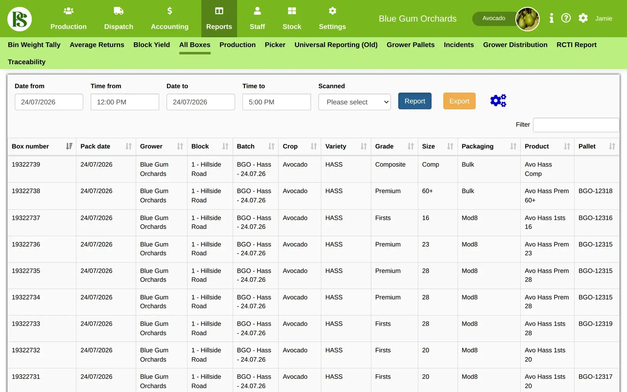Open the Stock grid icon
The width and height of the screenshot is (627, 392).
pos(292,11)
